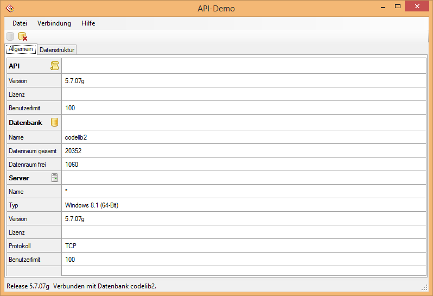Click the empty API Lizenz value cell

(243, 95)
